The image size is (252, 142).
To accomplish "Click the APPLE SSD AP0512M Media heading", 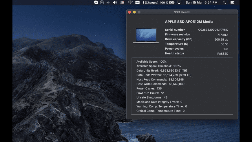I will [x=189, y=22].
